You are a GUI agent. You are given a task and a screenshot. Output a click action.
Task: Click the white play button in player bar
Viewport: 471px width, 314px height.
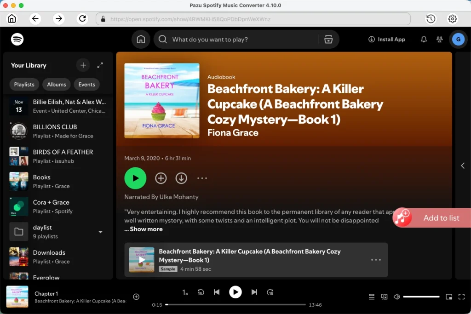(x=235, y=292)
